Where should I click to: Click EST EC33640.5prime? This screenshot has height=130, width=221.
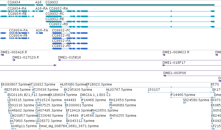pyautogui.click(x=50, y=116)
